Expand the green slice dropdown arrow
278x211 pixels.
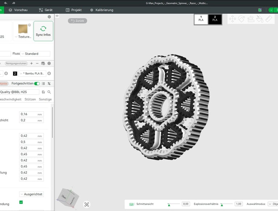(271, 10)
